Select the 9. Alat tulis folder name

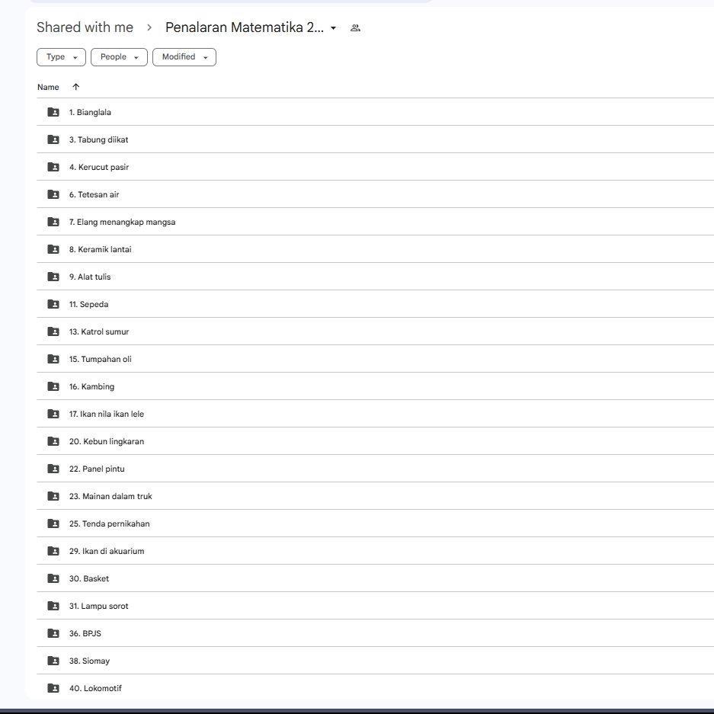pyautogui.click(x=90, y=277)
